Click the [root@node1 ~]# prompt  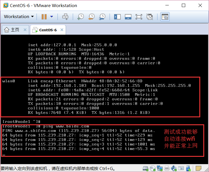pos(21,122)
